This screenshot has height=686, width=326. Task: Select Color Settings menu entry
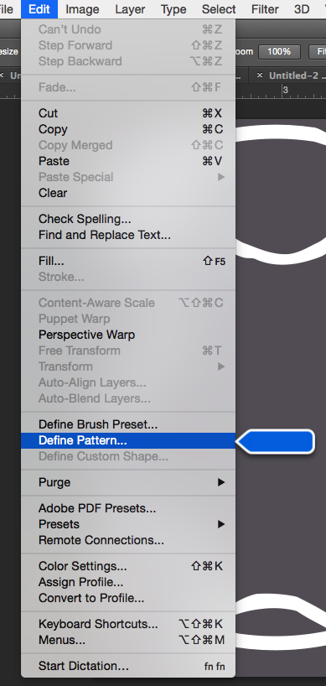[x=128, y=566]
